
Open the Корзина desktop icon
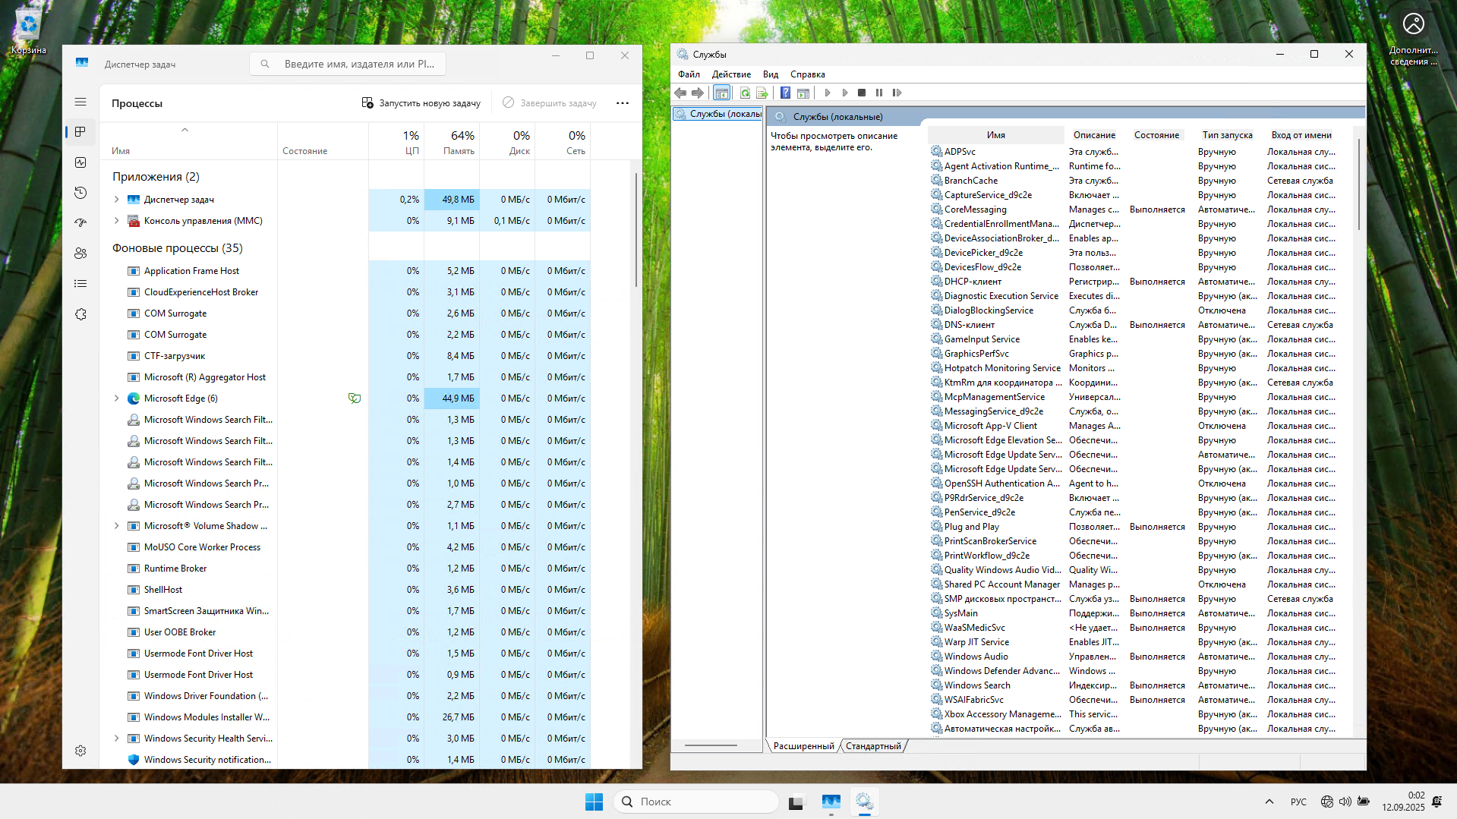(x=28, y=32)
